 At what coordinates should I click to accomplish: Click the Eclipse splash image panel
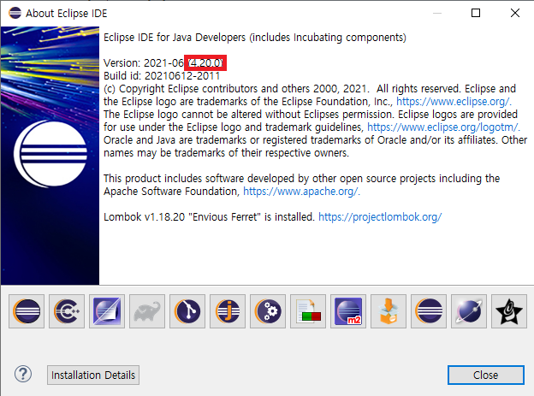tap(50, 156)
